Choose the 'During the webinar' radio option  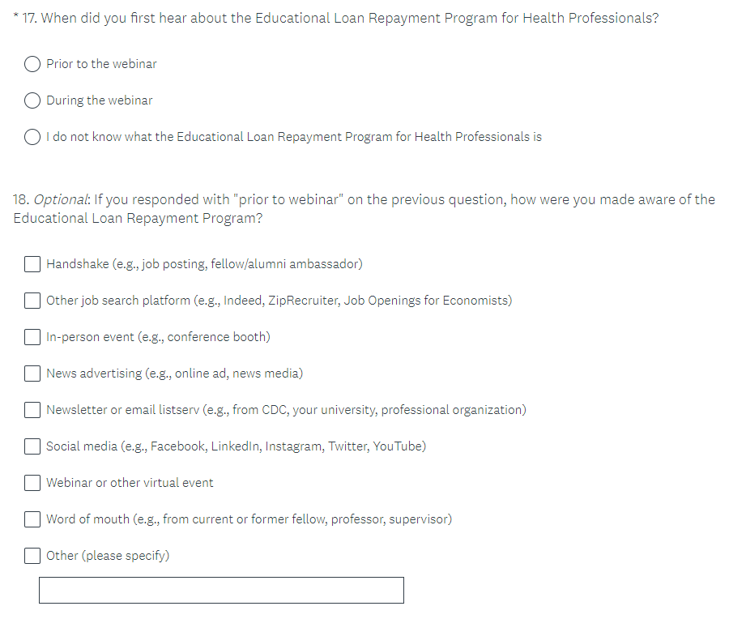[33, 100]
